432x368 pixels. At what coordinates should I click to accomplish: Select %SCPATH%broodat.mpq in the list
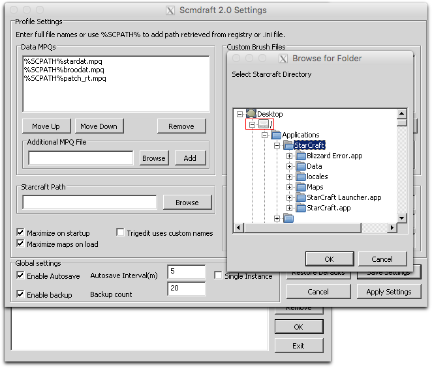pyautogui.click(x=63, y=70)
